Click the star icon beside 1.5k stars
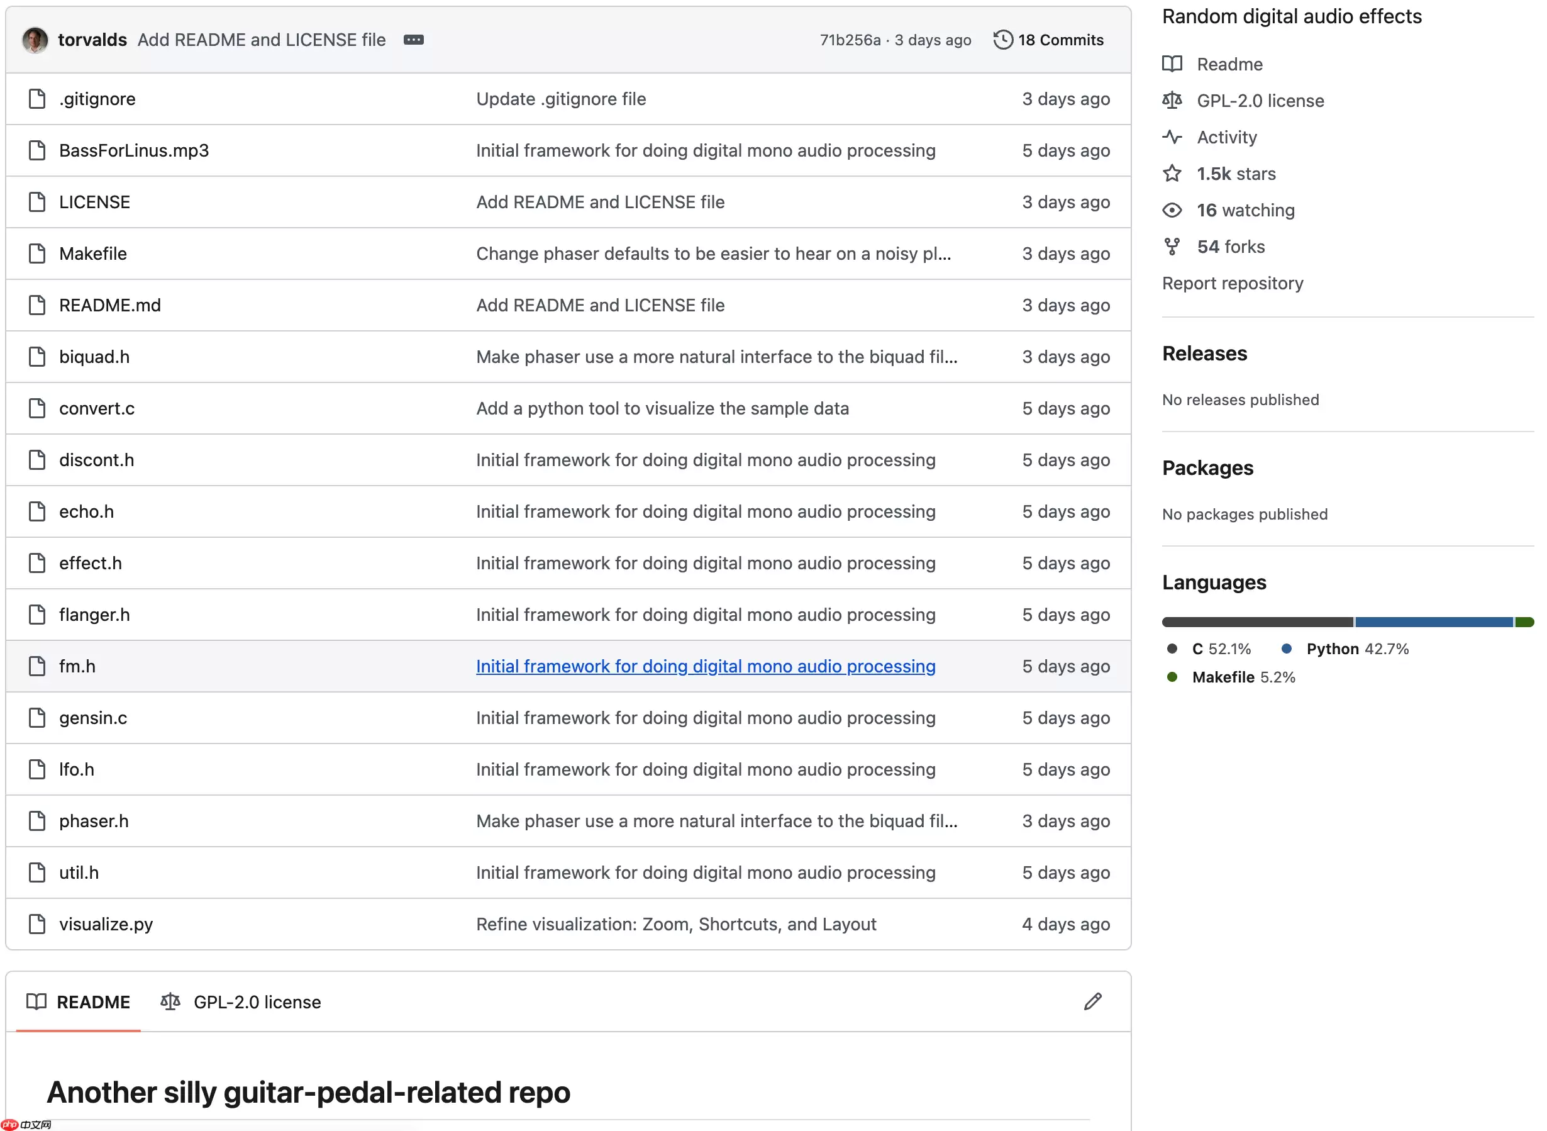This screenshot has height=1131, width=1547. coord(1172,174)
